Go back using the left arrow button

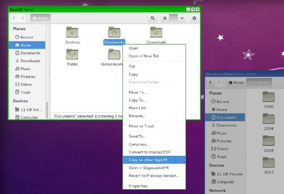coord(14,18)
